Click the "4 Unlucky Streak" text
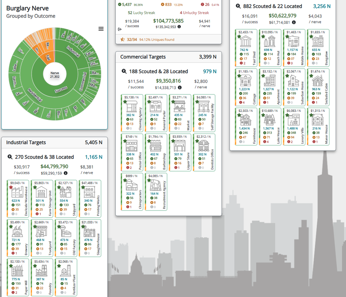Screen dimensions: 346x297 tap(194, 13)
